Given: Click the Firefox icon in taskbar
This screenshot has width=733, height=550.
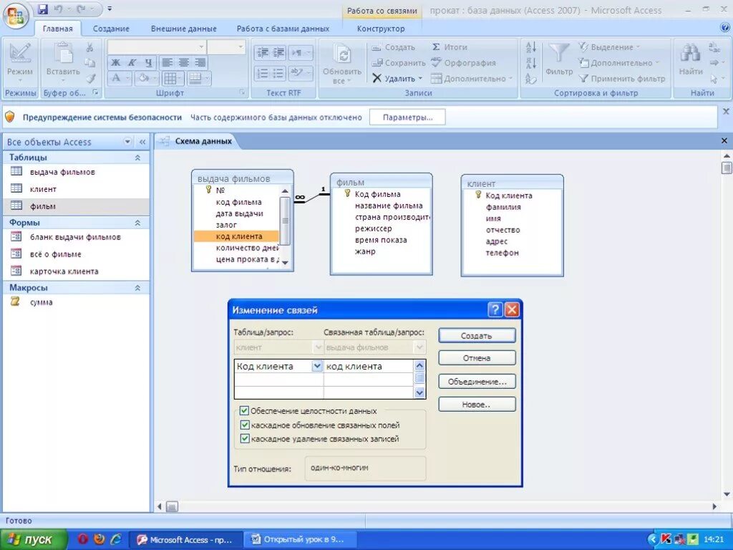Looking at the screenshot, I should [99, 539].
